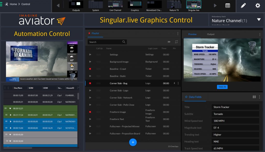265x152 pixels.
Task: Collapse the gray 00:00:30;00 block
Action: [x=10, y=141]
